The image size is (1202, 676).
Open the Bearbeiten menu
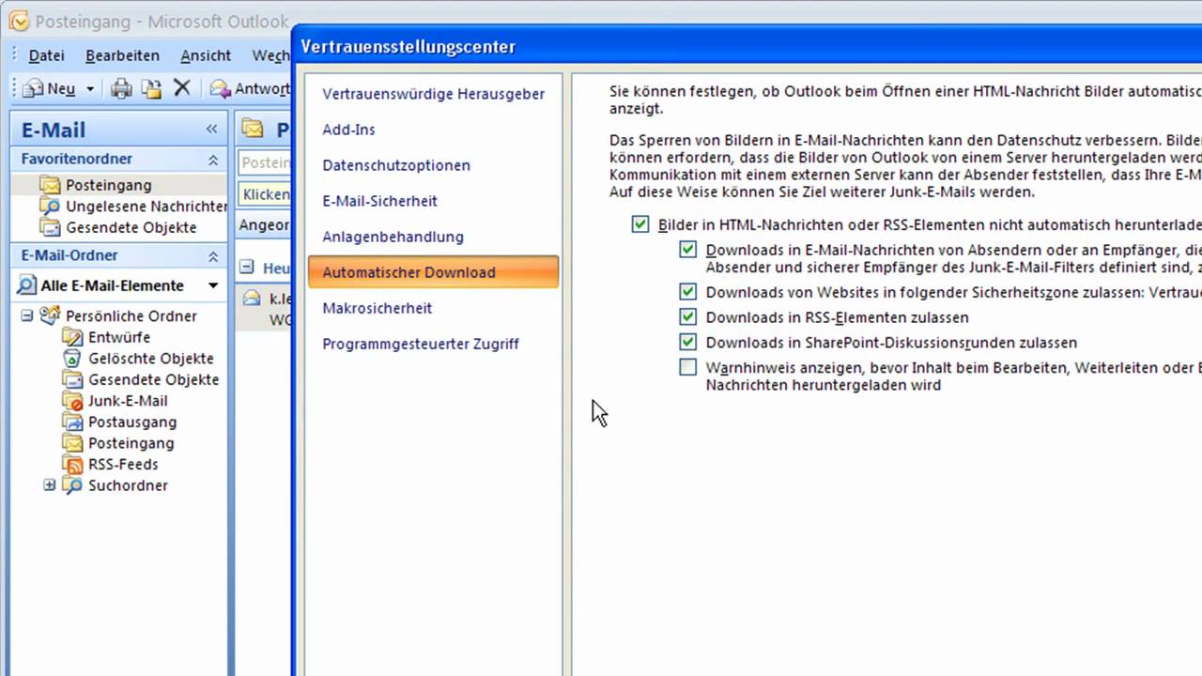point(122,55)
